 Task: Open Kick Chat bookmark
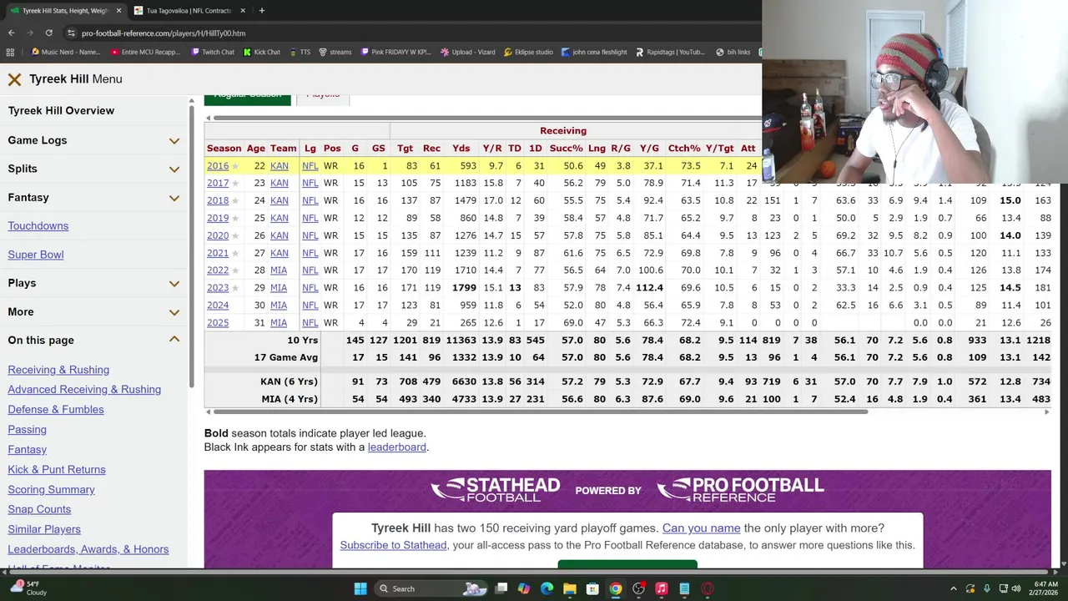pyautogui.click(x=262, y=52)
